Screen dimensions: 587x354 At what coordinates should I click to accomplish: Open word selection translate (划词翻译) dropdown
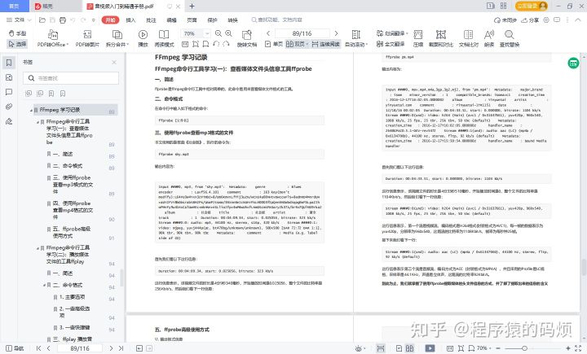pos(392,33)
